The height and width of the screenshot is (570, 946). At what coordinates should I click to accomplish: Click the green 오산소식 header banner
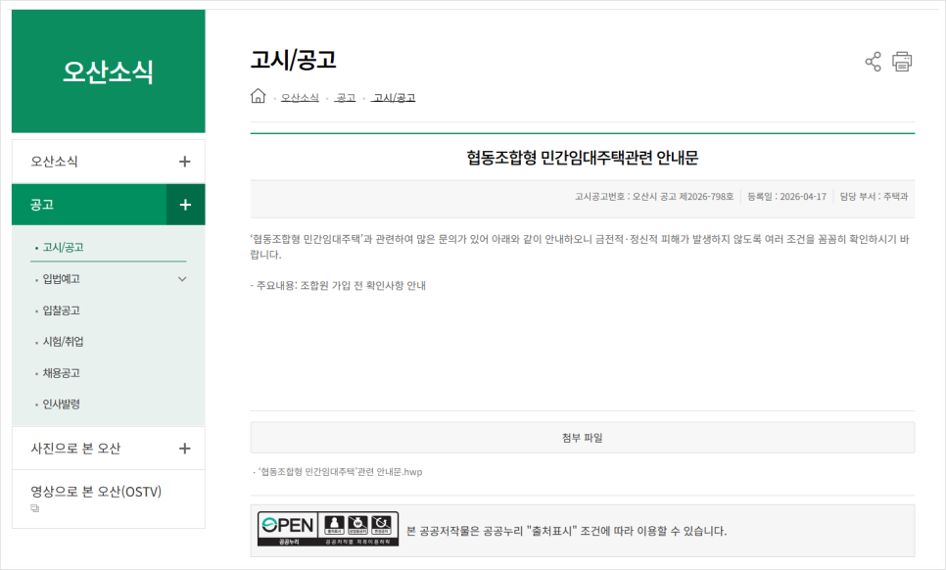point(109,71)
